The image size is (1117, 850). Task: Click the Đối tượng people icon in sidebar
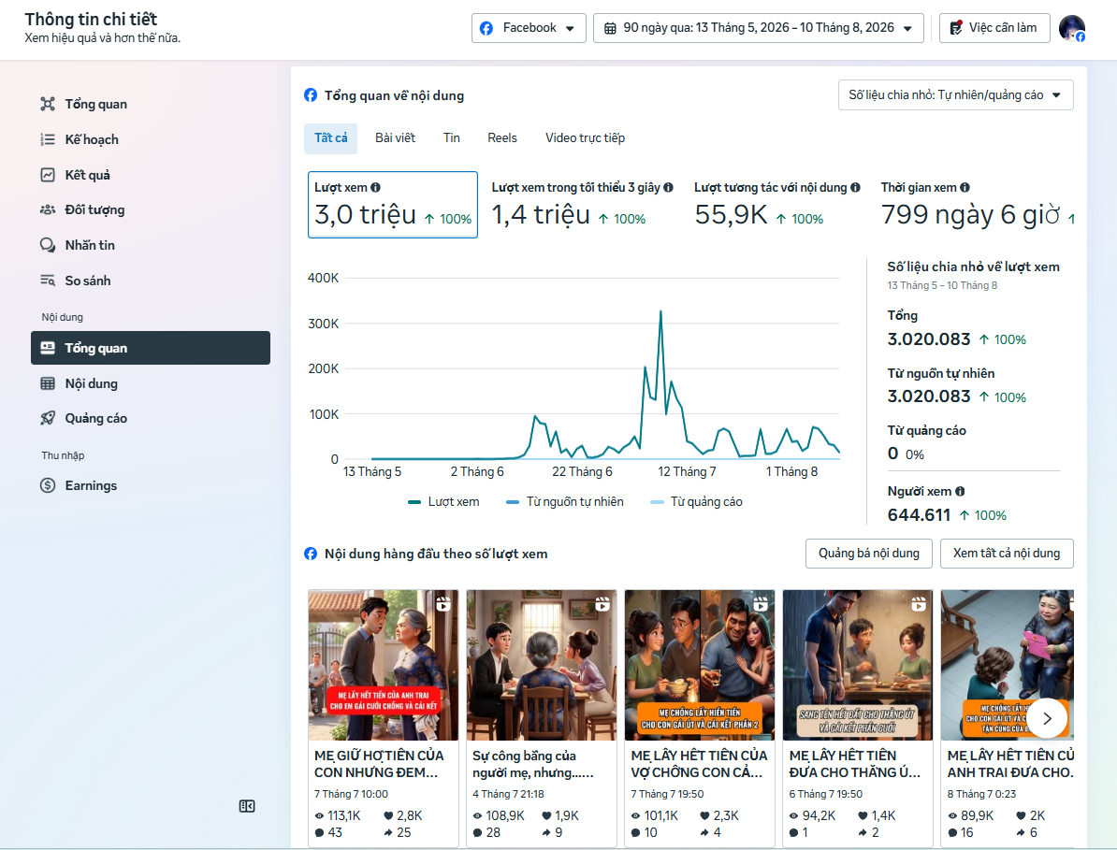pyautogui.click(x=48, y=209)
